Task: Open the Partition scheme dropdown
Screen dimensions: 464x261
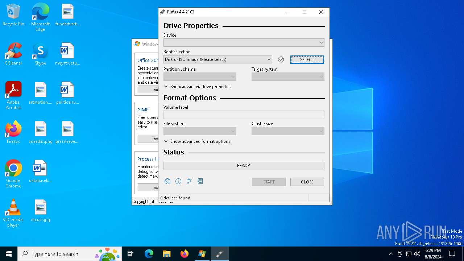Action: (200, 77)
